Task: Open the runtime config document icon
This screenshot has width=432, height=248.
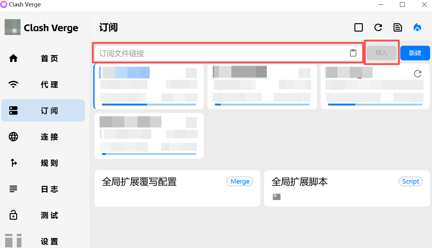Action: [398, 27]
